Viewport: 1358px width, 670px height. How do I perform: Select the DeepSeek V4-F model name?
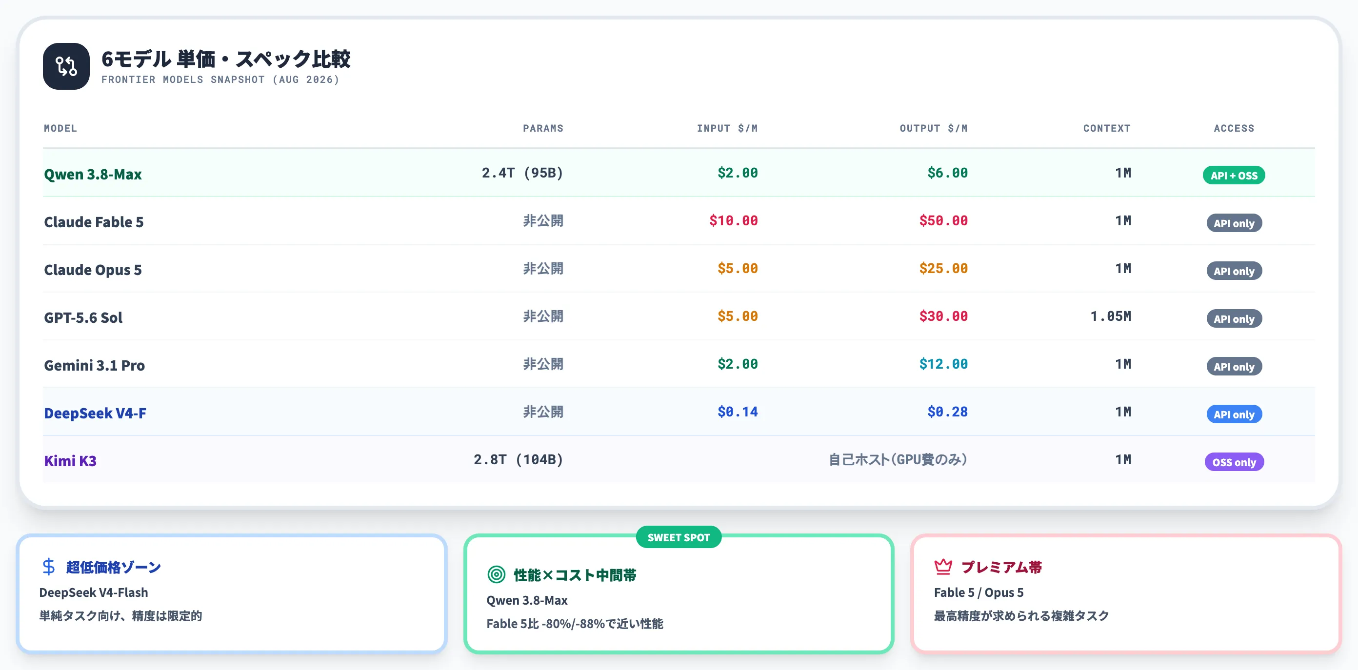click(x=95, y=413)
